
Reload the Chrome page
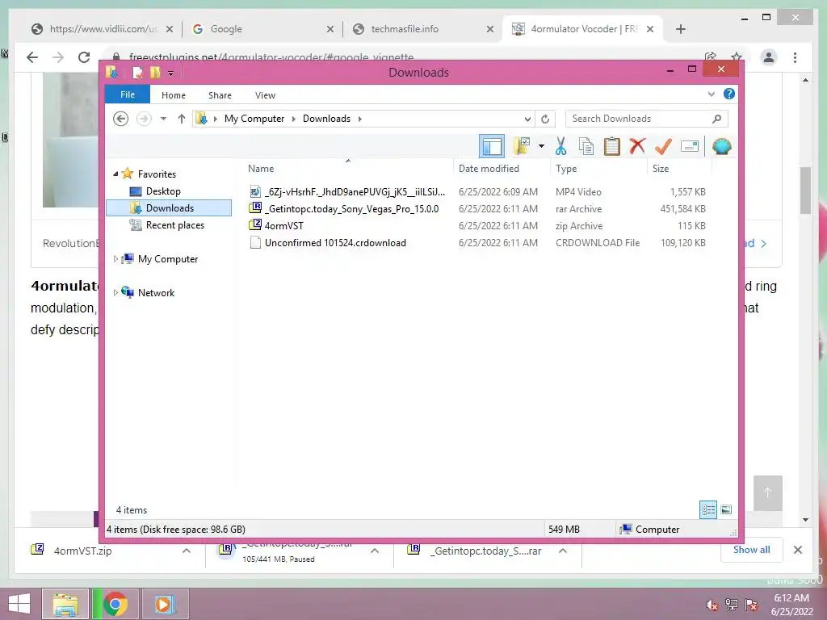coord(84,57)
